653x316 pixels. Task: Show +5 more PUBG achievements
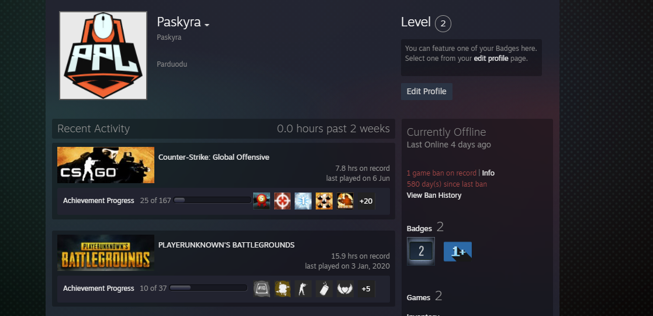click(x=366, y=288)
